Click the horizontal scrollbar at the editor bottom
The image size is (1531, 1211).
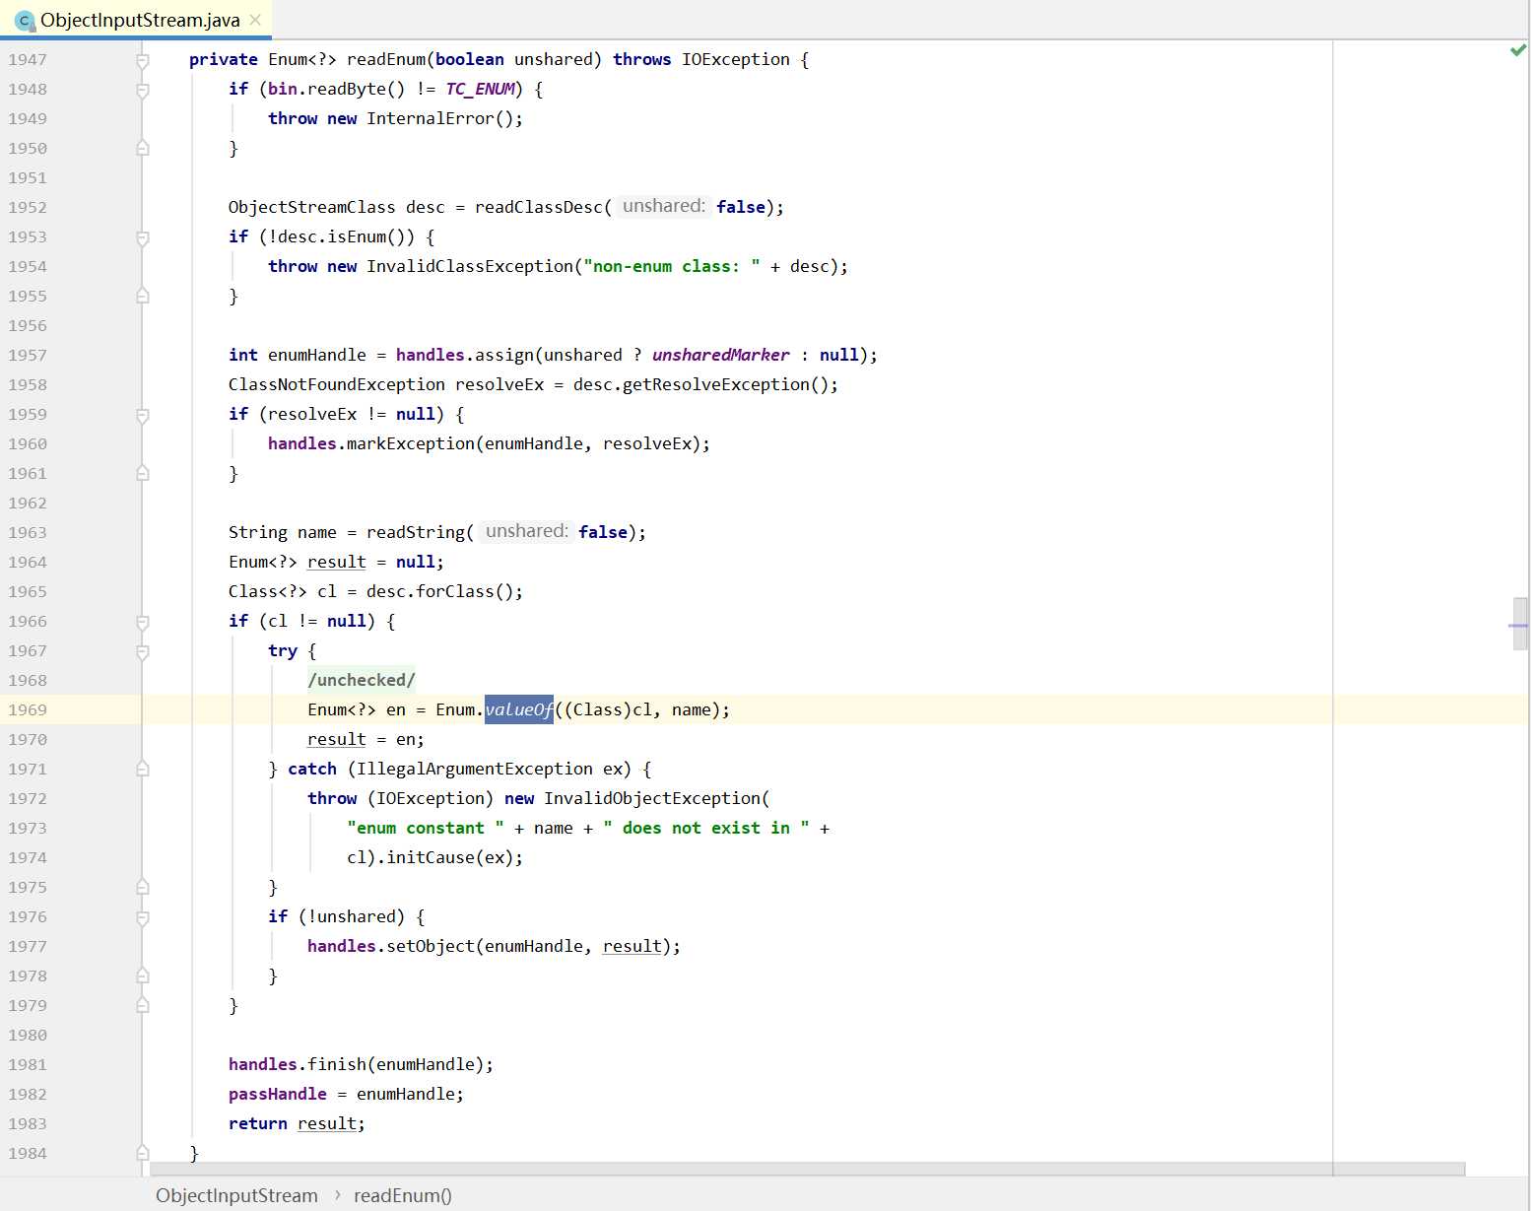coord(807,1170)
